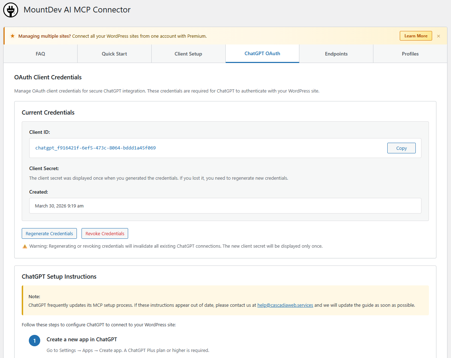The width and height of the screenshot is (451, 358).
Task: Click the Regenerate Credentials button
Action: (49, 233)
